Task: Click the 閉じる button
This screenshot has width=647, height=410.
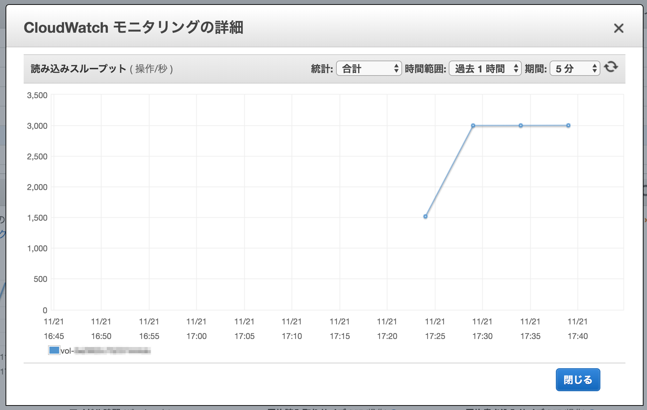Action: (578, 380)
